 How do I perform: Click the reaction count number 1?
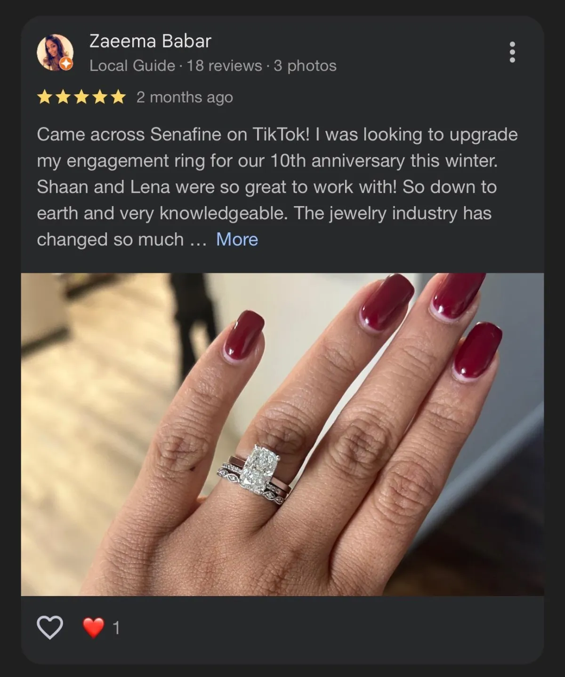coord(116,628)
